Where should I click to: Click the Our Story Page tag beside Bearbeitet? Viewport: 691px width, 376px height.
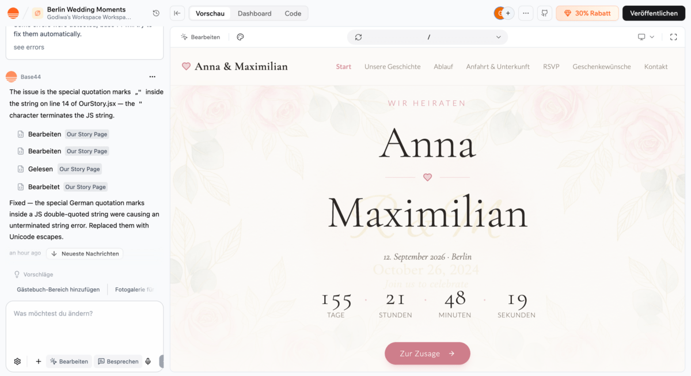[86, 187]
